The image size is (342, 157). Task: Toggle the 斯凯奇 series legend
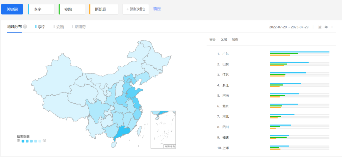[79, 27]
